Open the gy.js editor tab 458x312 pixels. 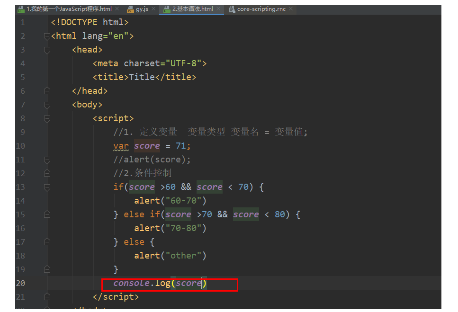(x=142, y=9)
